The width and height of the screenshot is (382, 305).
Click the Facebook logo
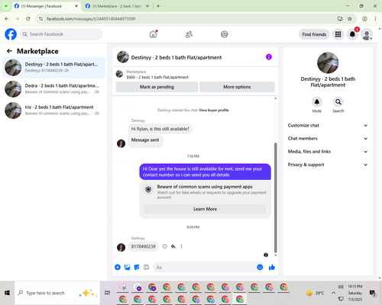11,34
